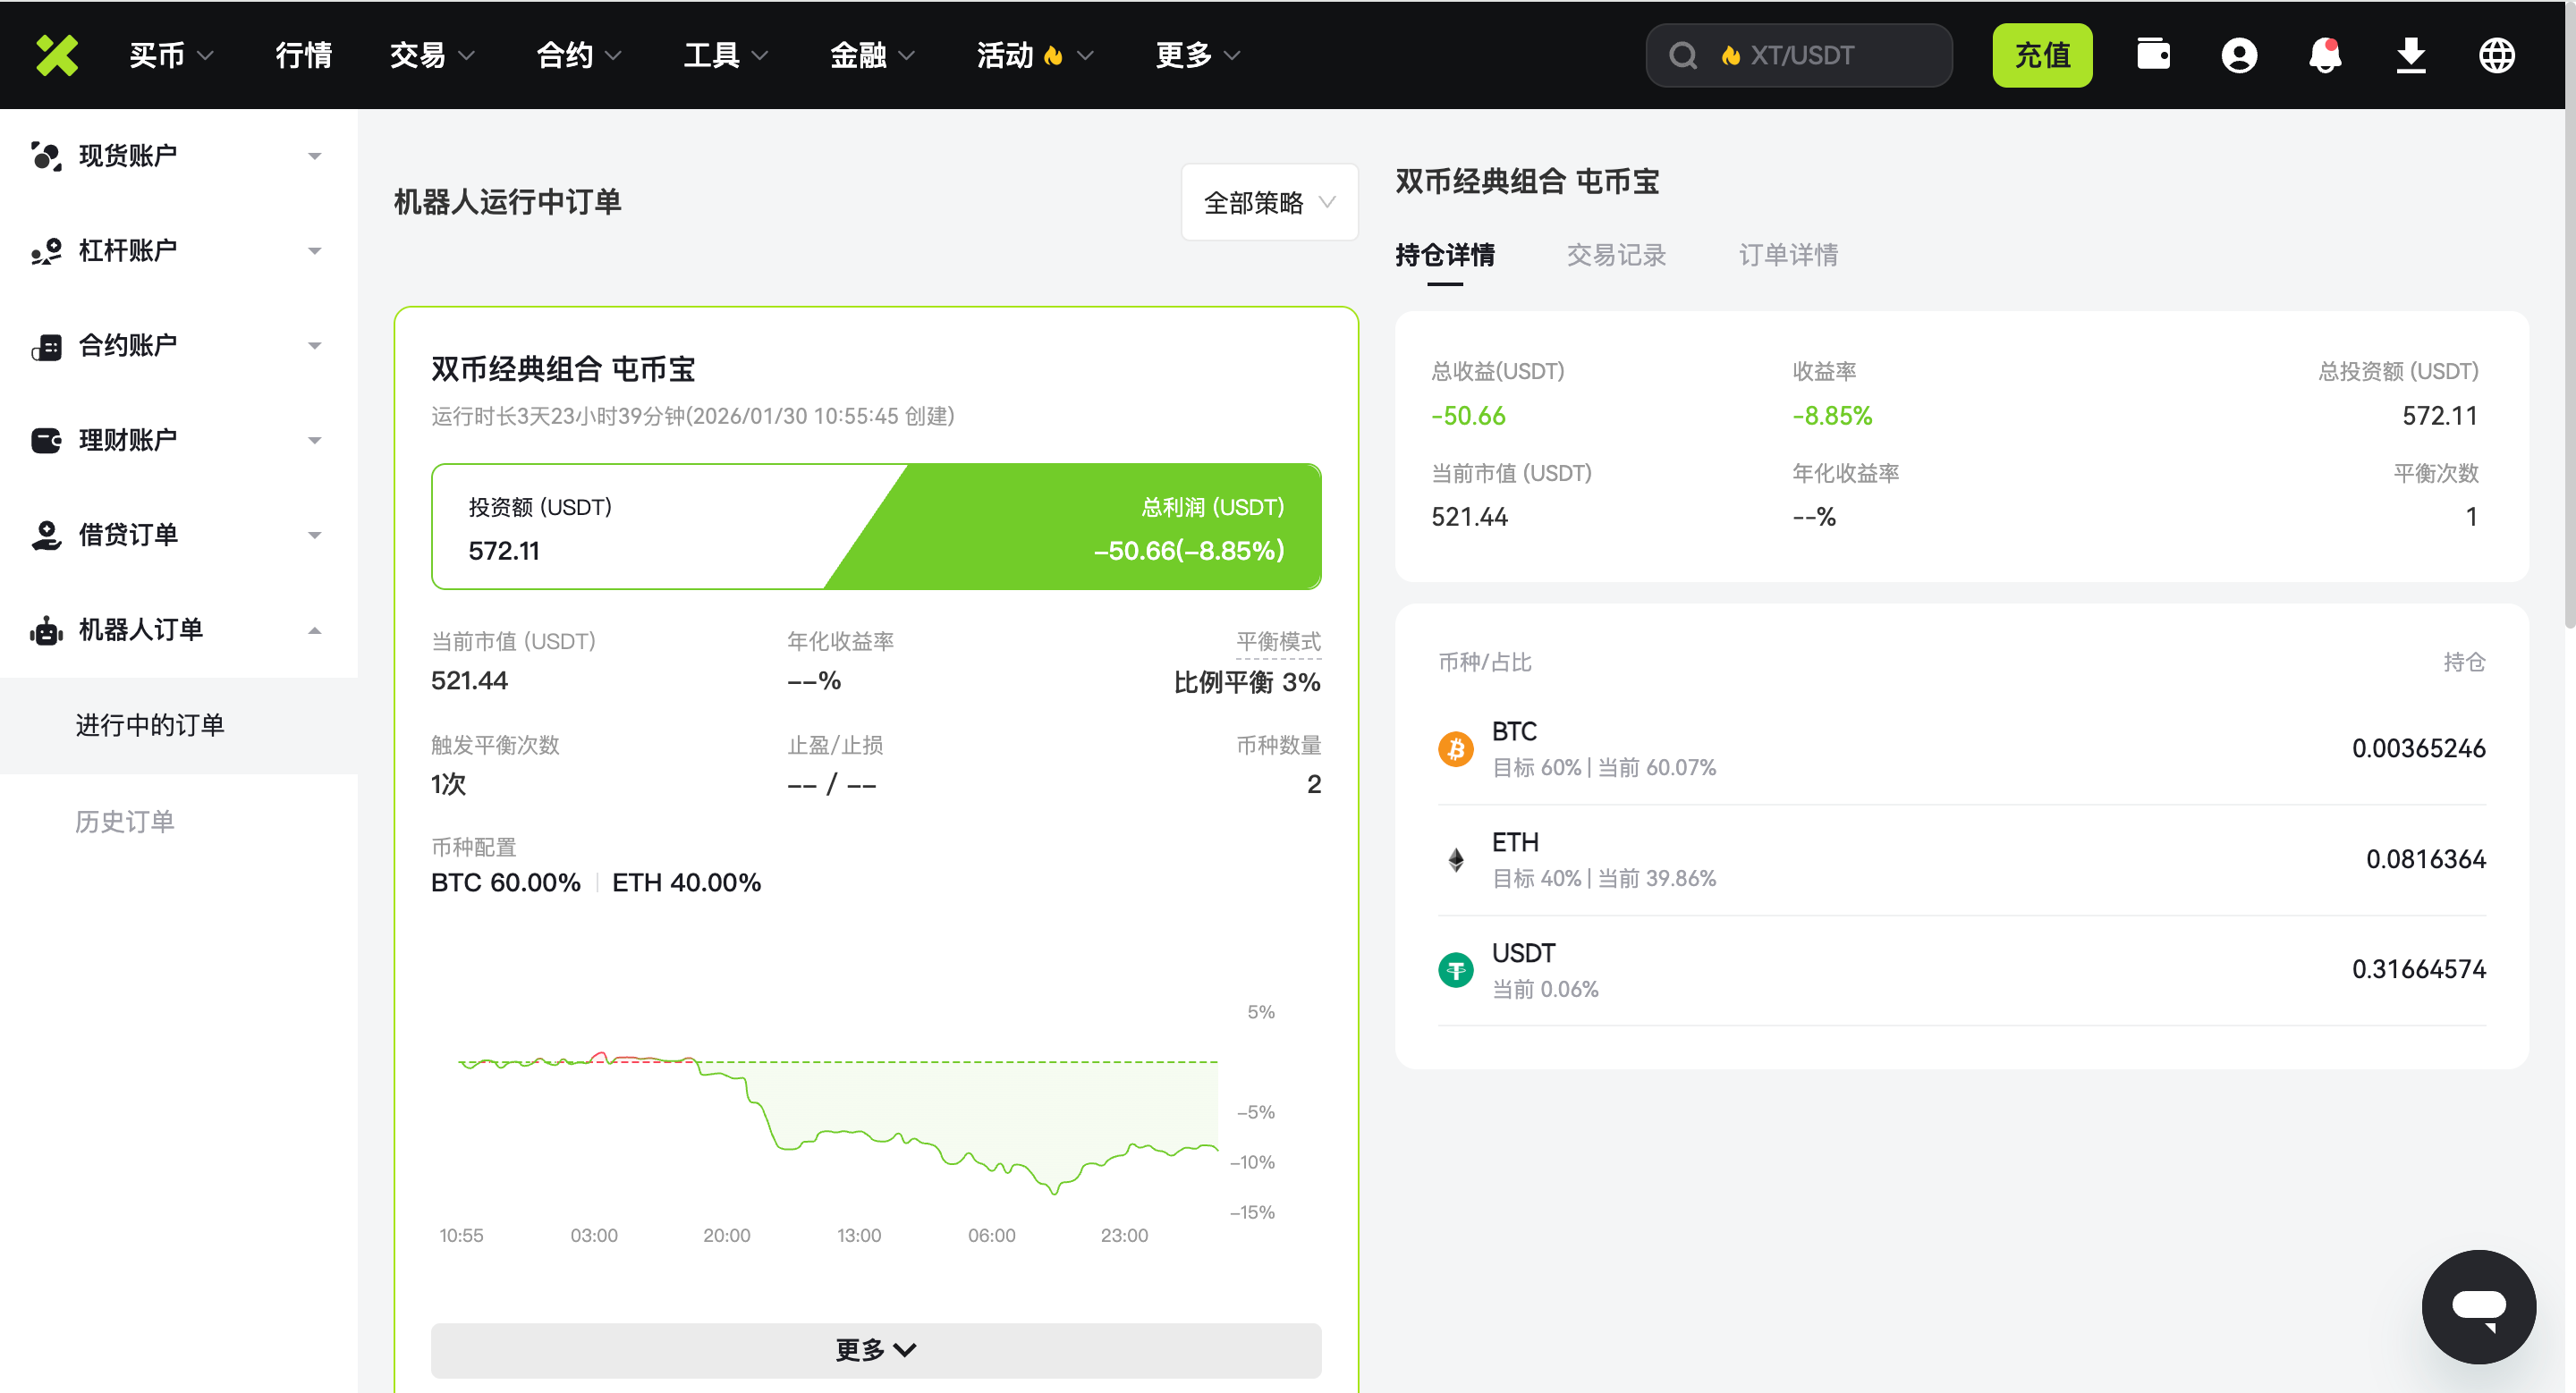Click the ETH 40.00% allocation text
The height and width of the screenshot is (1393, 2576).
[686, 883]
